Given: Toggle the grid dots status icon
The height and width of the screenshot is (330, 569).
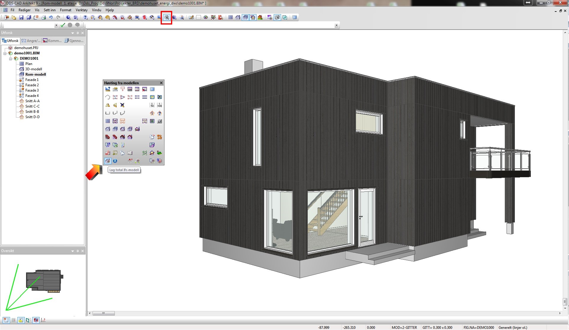Looking at the screenshot, I should pyautogui.click(x=13, y=320).
